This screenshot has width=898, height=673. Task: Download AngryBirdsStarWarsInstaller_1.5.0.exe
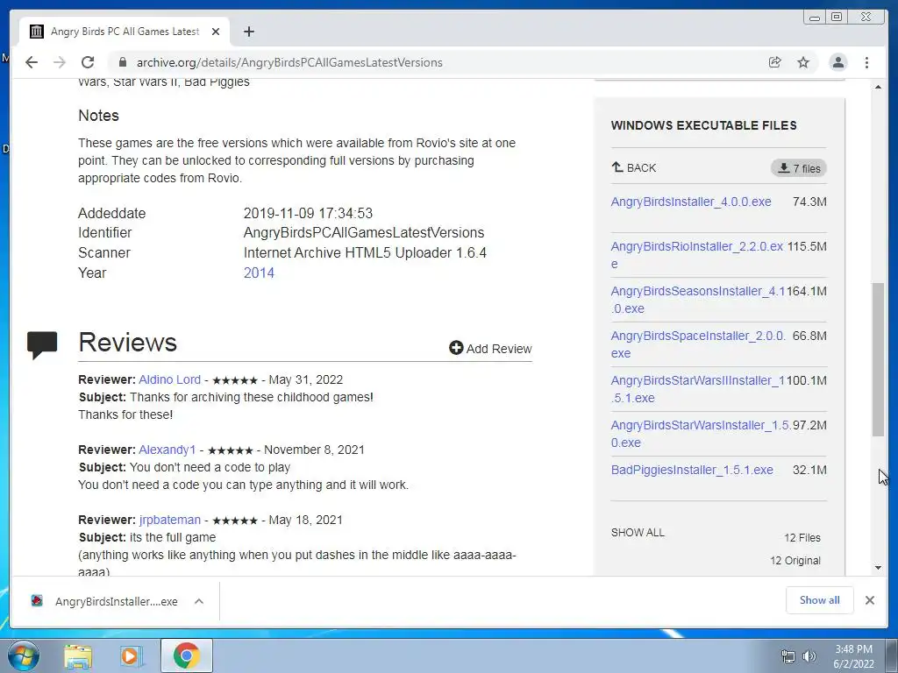(701, 433)
